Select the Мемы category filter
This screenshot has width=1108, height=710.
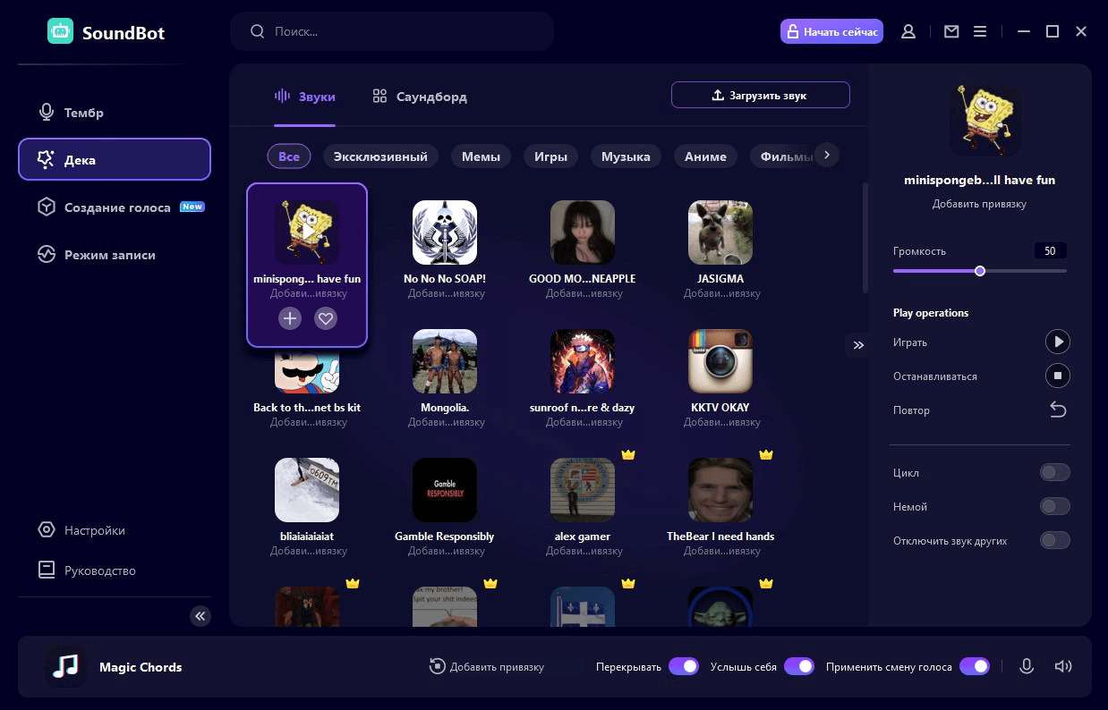point(481,156)
